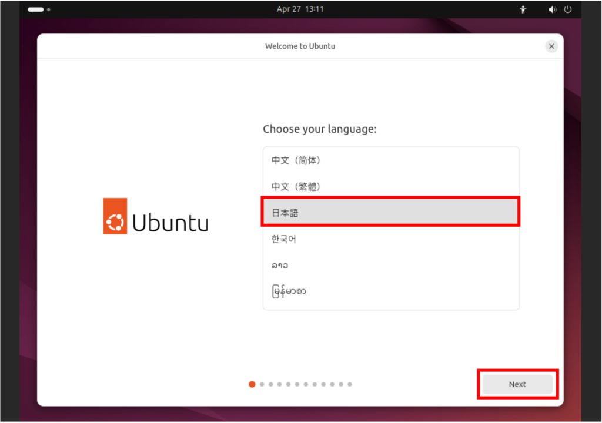Click the Next button
Image resolution: width=602 pixels, height=423 pixels.
pos(517,384)
